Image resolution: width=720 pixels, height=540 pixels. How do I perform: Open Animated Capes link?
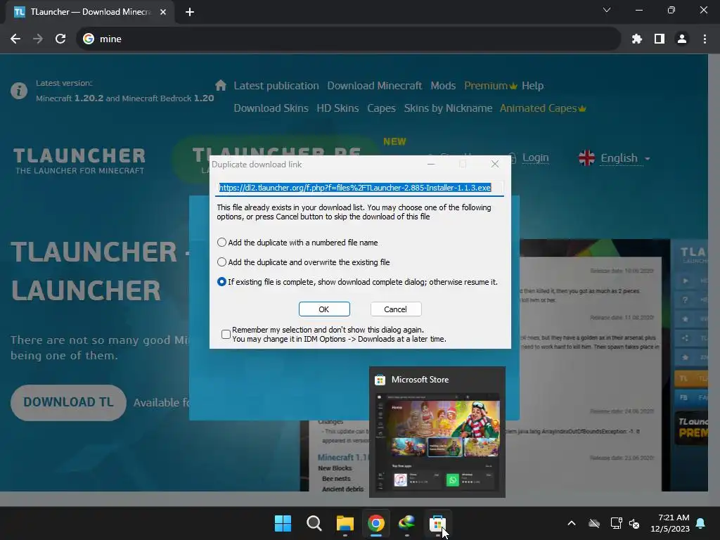click(543, 108)
